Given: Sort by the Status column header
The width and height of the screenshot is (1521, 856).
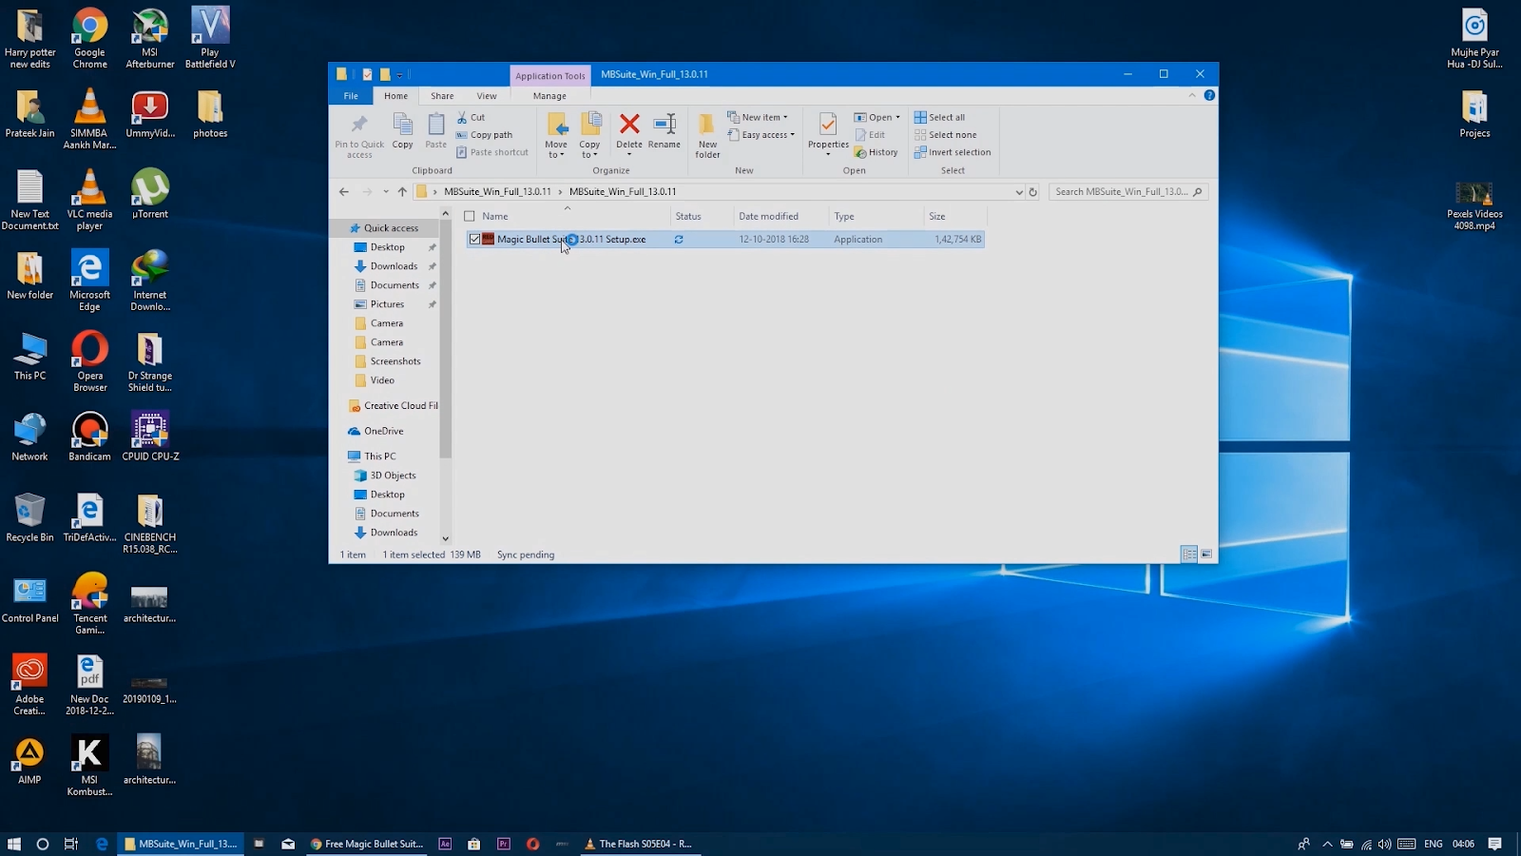Looking at the screenshot, I should pos(703,217).
